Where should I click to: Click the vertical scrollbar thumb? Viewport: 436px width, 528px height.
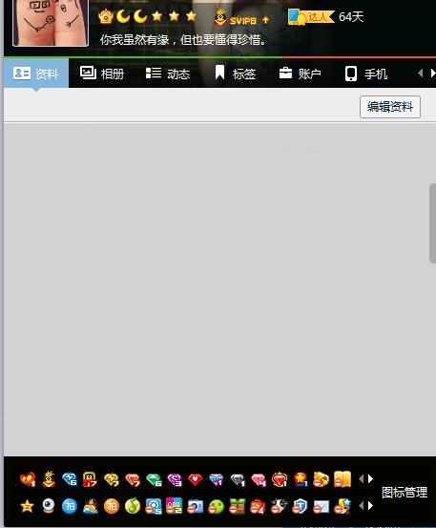click(x=432, y=223)
